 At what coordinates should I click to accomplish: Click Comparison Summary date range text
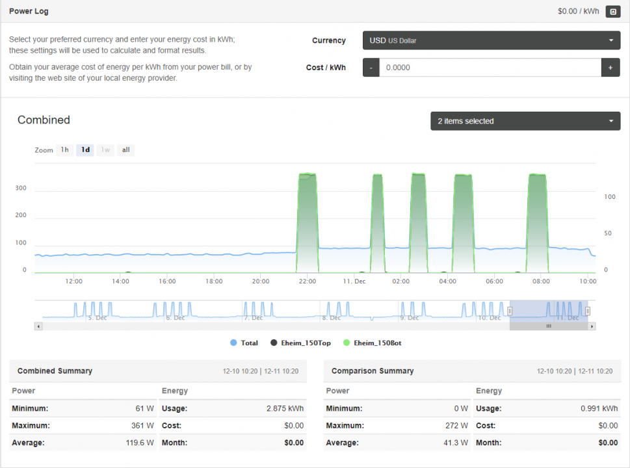(575, 371)
